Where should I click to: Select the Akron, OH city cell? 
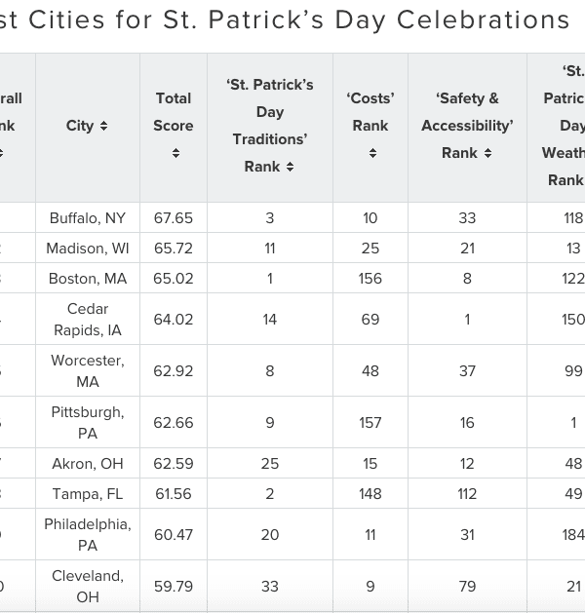88,464
